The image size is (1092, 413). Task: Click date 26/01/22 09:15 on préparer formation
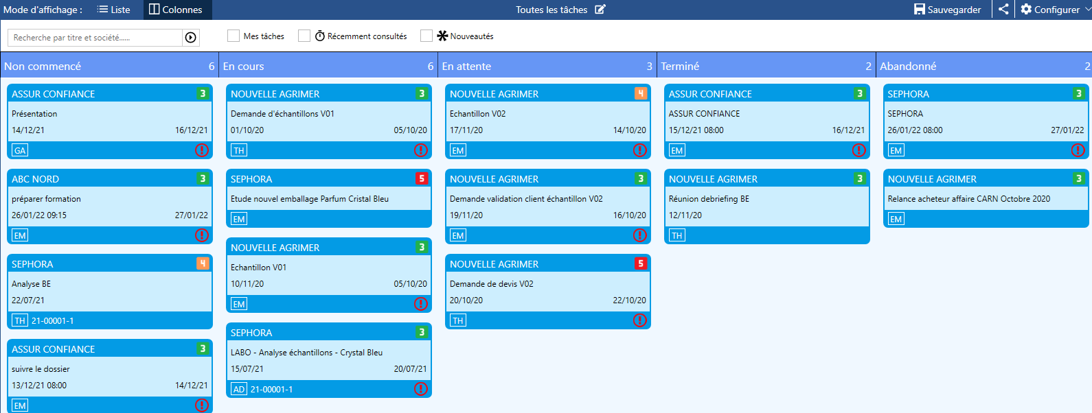39,215
